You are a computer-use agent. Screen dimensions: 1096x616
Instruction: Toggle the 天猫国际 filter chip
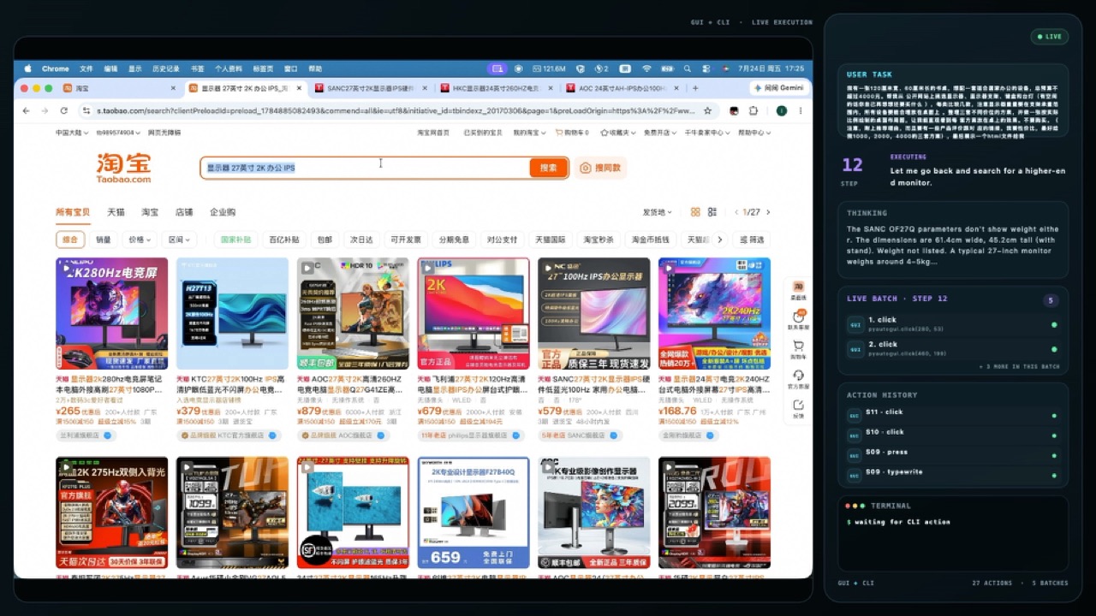tap(551, 240)
